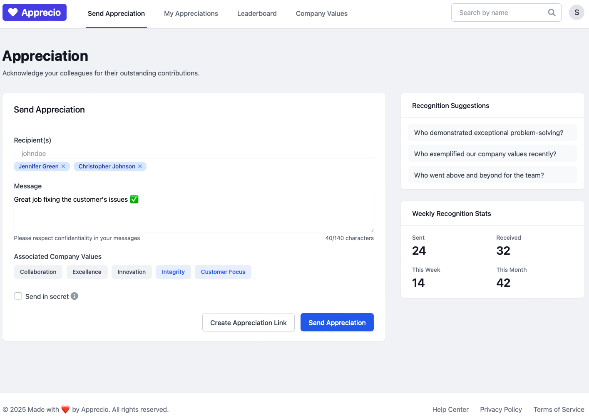
Task: Toggle the Innovation value chip
Action: click(x=132, y=272)
